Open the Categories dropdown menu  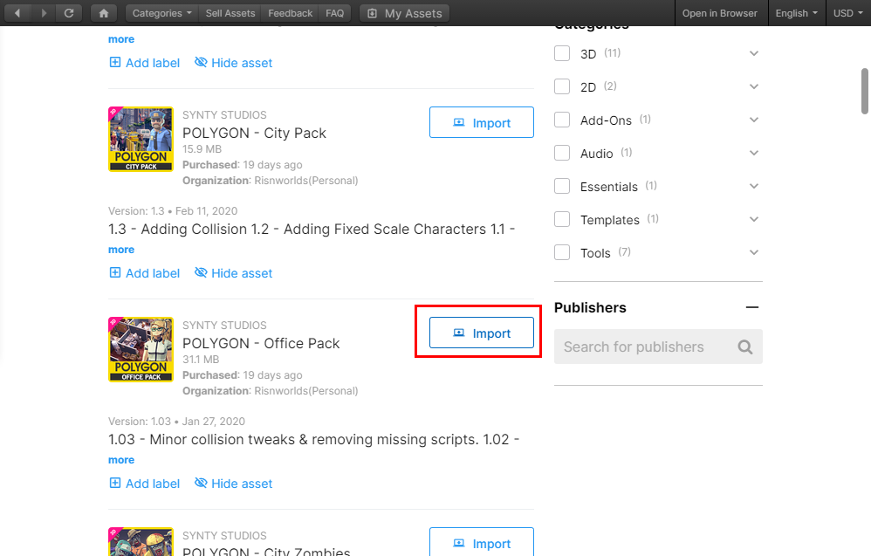click(161, 13)
